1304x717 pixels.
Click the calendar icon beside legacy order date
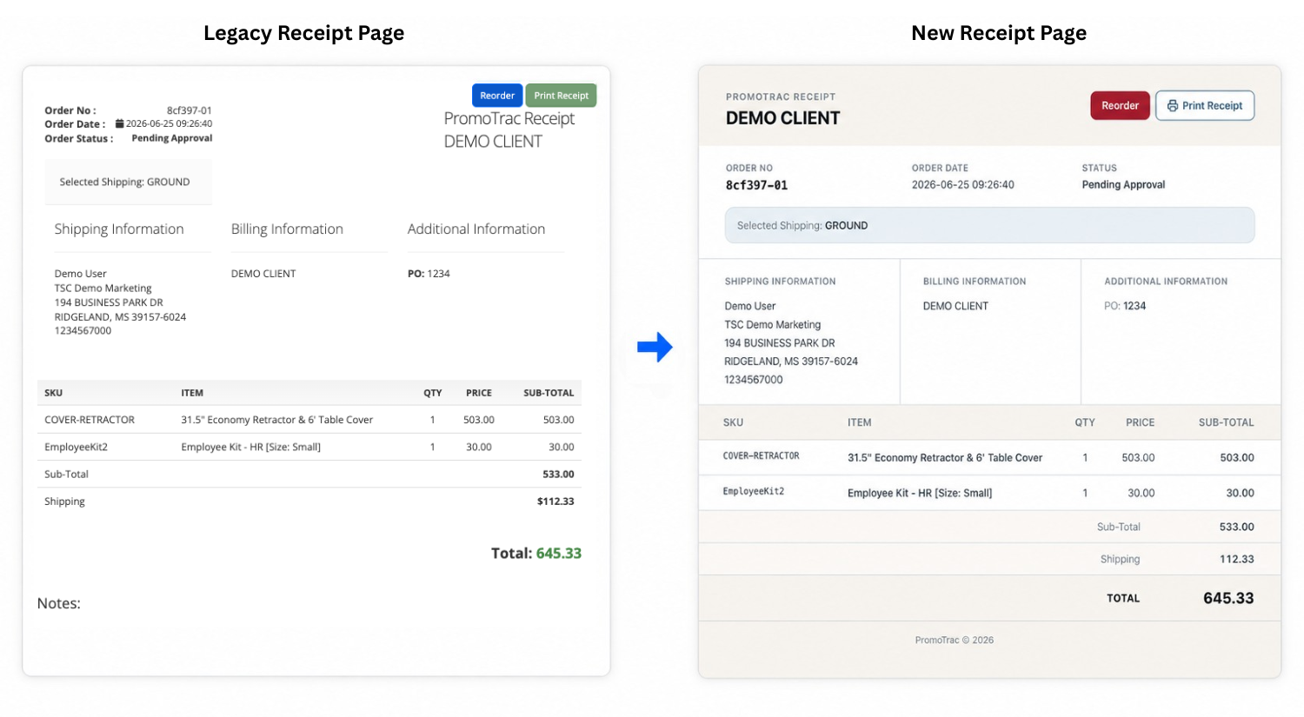[120, 123]
